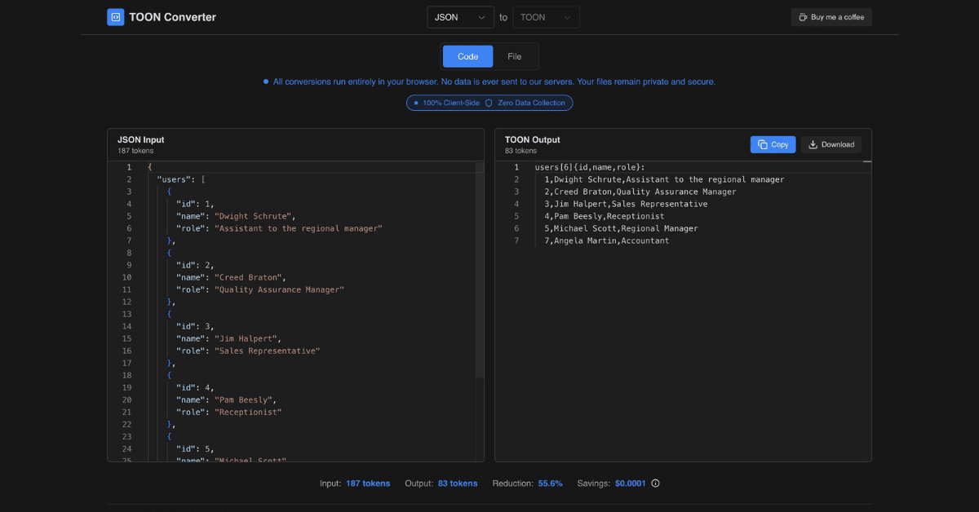Click the blue dot before the privacy notice
This screenshot has width=979, height=512.
point(266,82)
